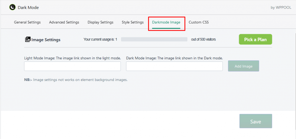Open the Custom CSS tab
This screenshot has width=296, height=139.
click(x=199, y=22)
